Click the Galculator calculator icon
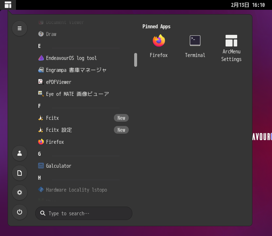The image size is (272, 236). click(41, 166)
